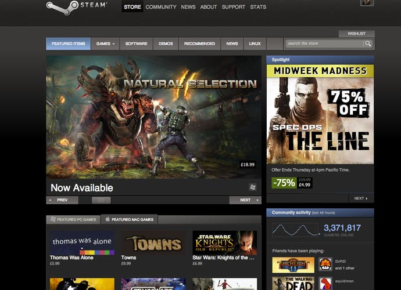Open the Spec Ops The Line spotlight

(x=320, y=114)
